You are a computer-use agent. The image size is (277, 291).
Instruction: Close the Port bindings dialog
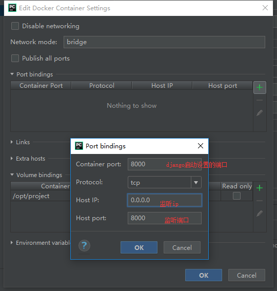[x=201, y=146]
